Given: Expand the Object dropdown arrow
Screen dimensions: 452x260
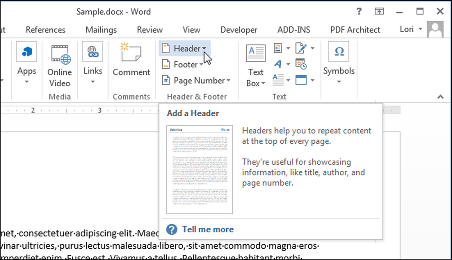Looking at the screenshot, I should pos(312,80).
